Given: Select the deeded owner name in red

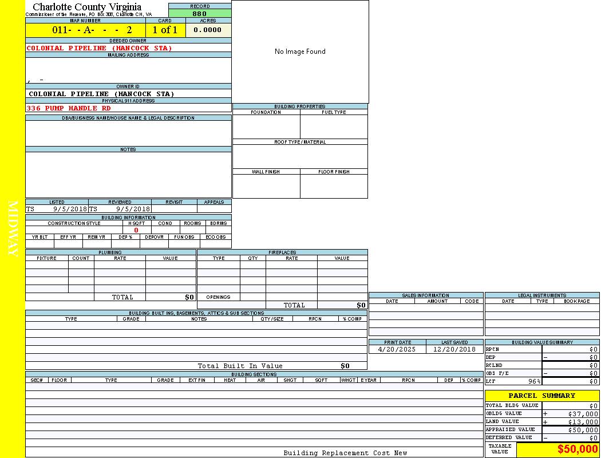Looking at the screenshot, I should point(99,48).
